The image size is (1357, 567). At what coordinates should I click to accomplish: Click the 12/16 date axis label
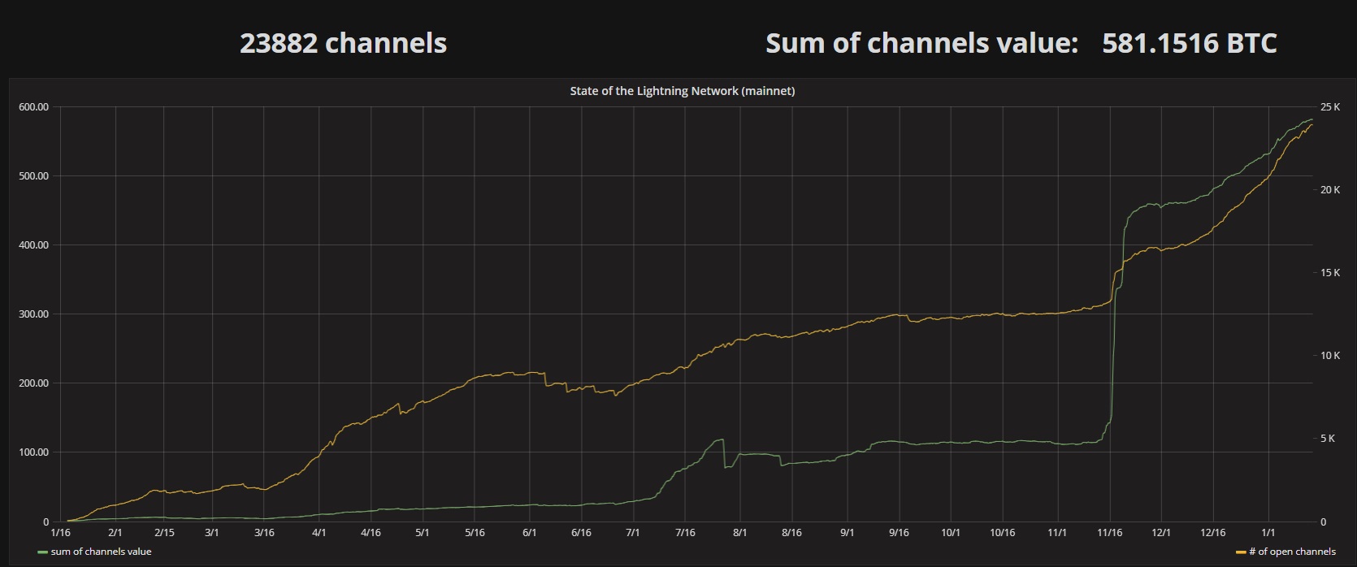(1213, 533)
